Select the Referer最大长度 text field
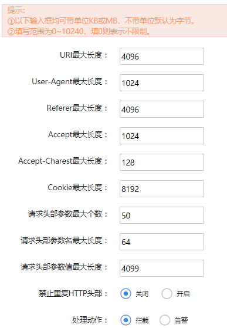The width and height of the screenshot is (227, 328). pos(162,109)
